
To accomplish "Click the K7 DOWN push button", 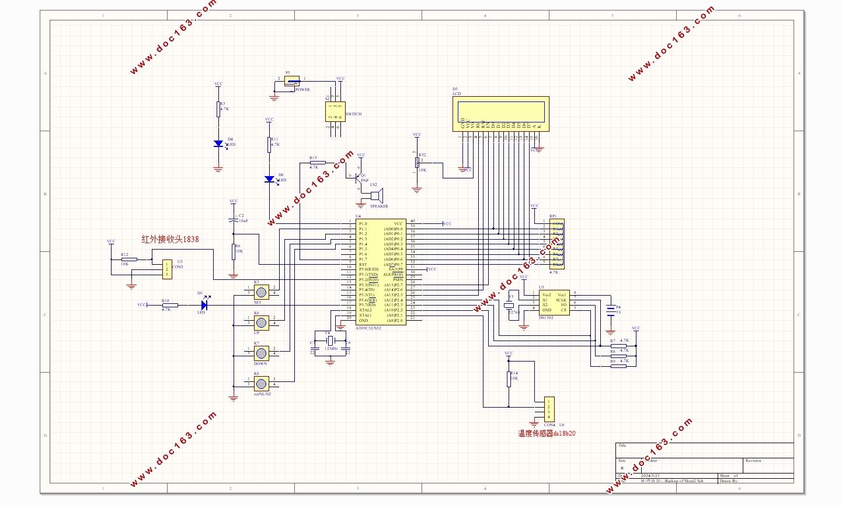I will tap(261, 353).
